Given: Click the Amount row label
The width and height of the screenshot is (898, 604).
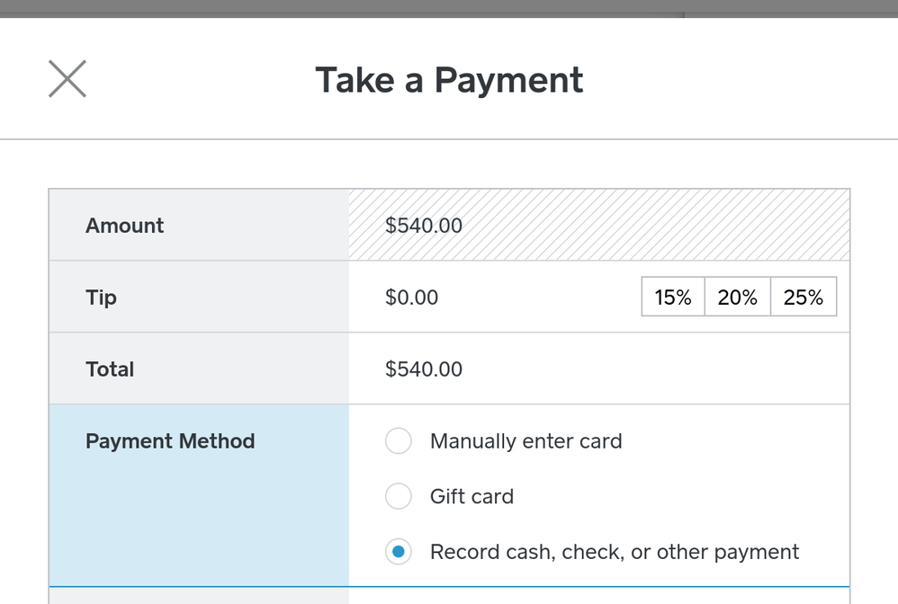Looking at the screenshot, I should coord(125,226).
